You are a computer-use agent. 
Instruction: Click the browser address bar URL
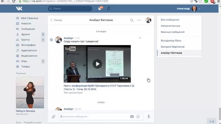pyautogui.click(x=65, y=1)
